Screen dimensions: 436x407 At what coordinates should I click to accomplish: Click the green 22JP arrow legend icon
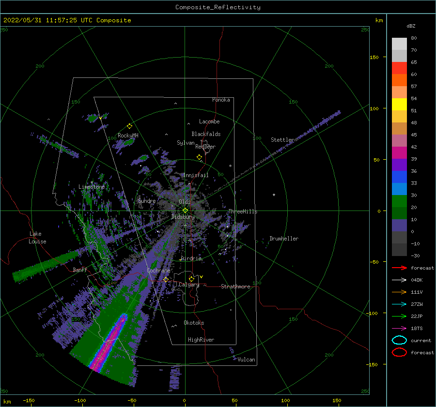pos(399,316)
